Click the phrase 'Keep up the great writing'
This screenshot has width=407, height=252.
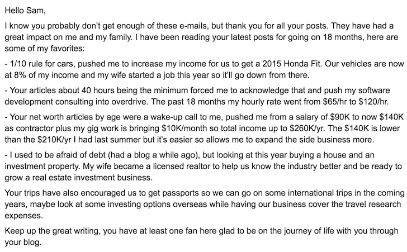(x=53, y=231)
